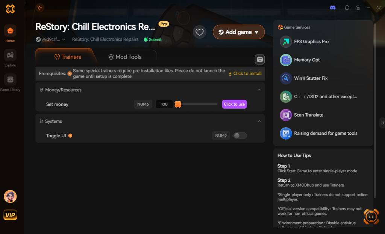Click the floating robot assistant icon

click(x=371, y=217)
